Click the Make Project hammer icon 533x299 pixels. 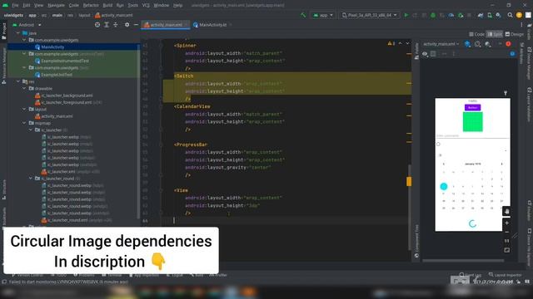(303, 15)
